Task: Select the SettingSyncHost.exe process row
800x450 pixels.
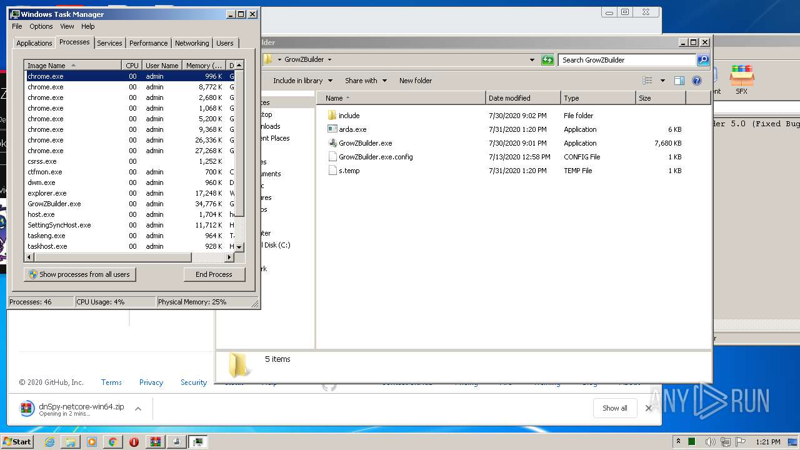Action: pos(130,225)
